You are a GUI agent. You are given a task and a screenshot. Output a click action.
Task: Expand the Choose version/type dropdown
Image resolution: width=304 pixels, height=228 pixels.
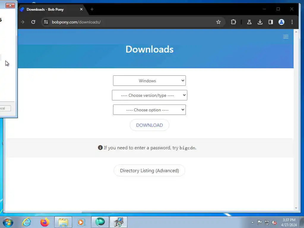tap(150, 95)
